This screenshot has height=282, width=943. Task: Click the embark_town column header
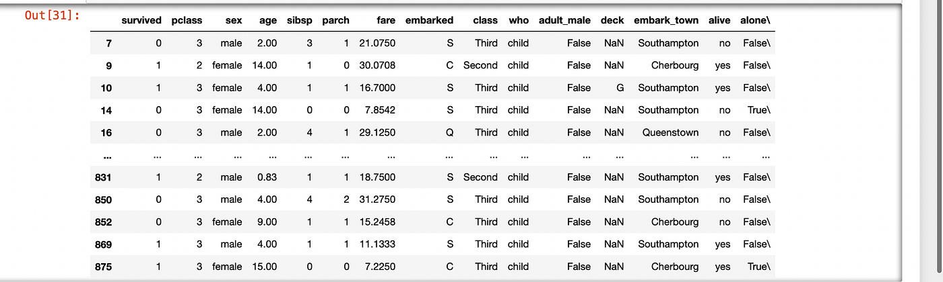(x=666, y=20)
